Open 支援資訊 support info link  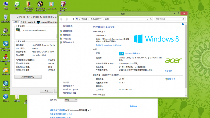(x=168, y=71)
